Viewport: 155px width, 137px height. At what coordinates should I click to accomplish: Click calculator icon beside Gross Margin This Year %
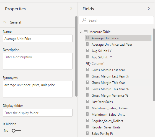[87, 89]
